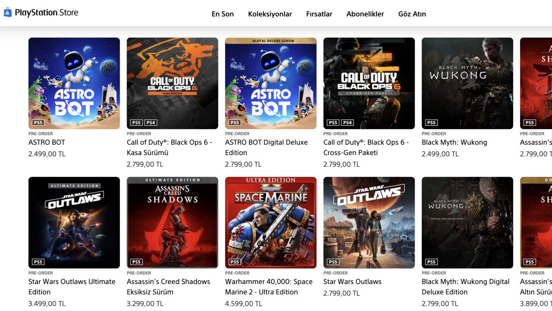Click Star Wars Outlaws Ultimate Edition title

click(x=72, y=287)
